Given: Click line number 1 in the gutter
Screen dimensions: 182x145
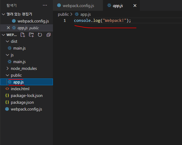Looking at the screenshot, I should coord(65,21).
